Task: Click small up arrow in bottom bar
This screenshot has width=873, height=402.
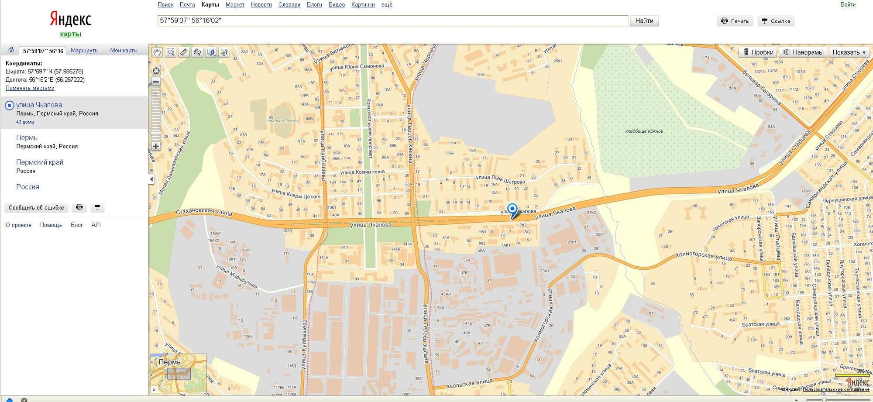Action: pyautogui.click(x=797, y=400)
